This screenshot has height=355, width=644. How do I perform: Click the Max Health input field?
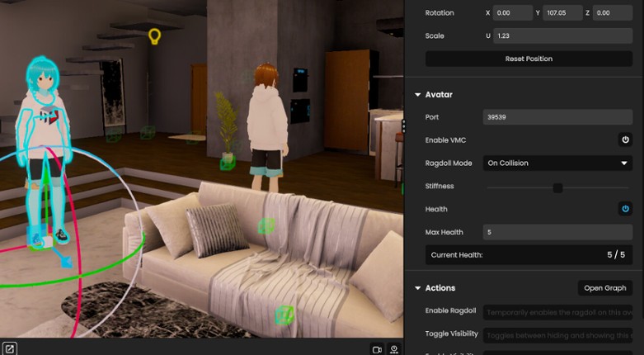[557, 232]
